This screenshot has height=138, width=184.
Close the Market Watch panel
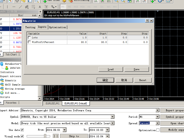(40, 11)
